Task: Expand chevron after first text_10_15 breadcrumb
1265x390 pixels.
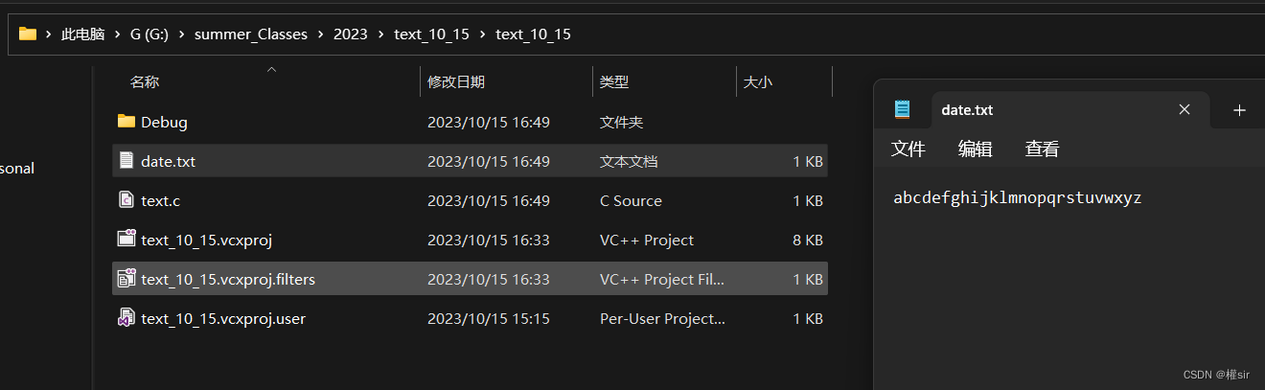Action: pos(482,34)
